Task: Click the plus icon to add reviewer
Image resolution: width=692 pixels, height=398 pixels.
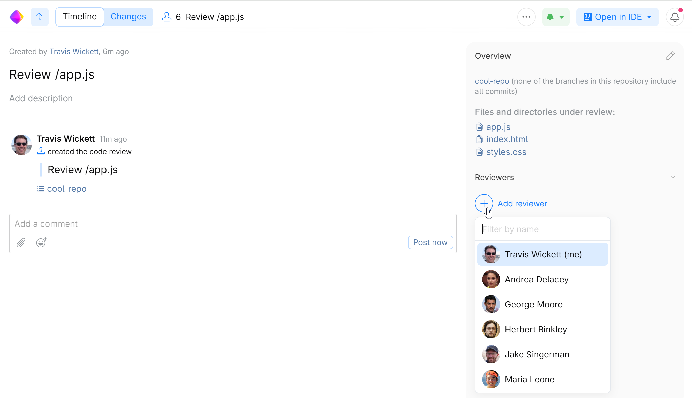Action: [x=484, y=203]
